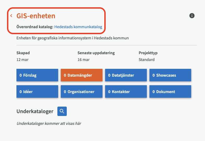Image resolution: width=205 pixels, height=141 pixels.
Task: Follow the Hedestads kommunkatalog link
Action: point(78,27)
